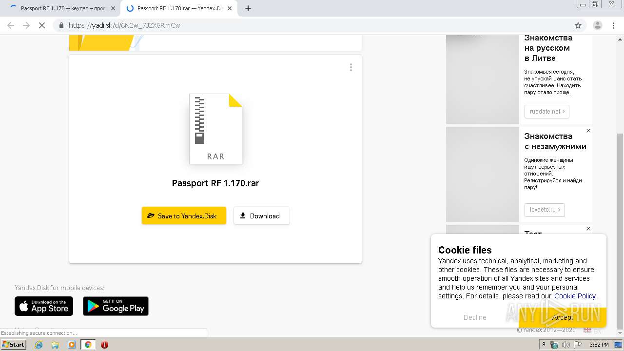Click the system clock showing 3:52 PM
This screenshot has width=624, height=351.
click(x=599, y=345)
